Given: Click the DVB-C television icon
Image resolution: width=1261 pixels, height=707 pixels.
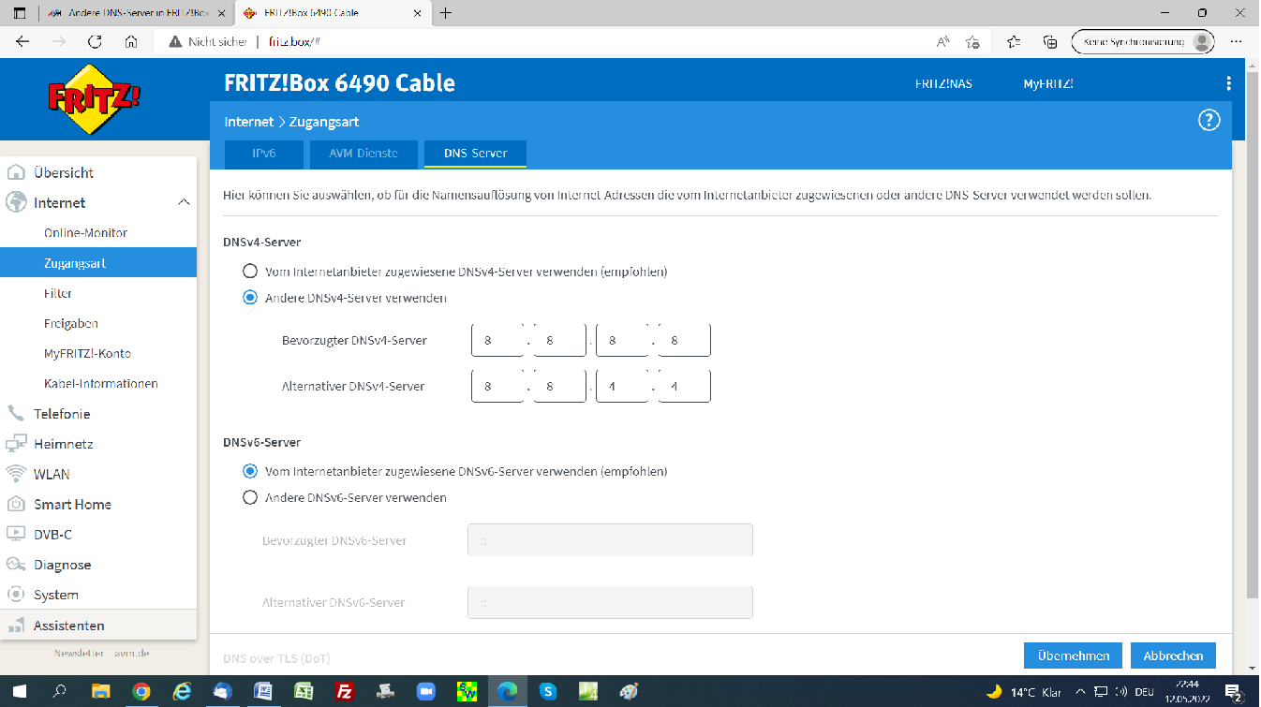Looking at the screenshot, I should click(x=16, y=534).
